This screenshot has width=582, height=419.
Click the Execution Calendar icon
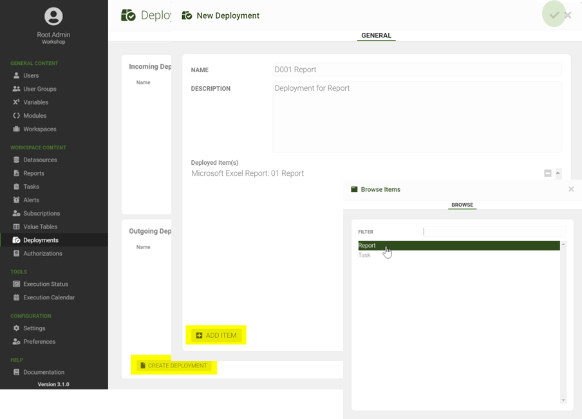coord(17,297)
